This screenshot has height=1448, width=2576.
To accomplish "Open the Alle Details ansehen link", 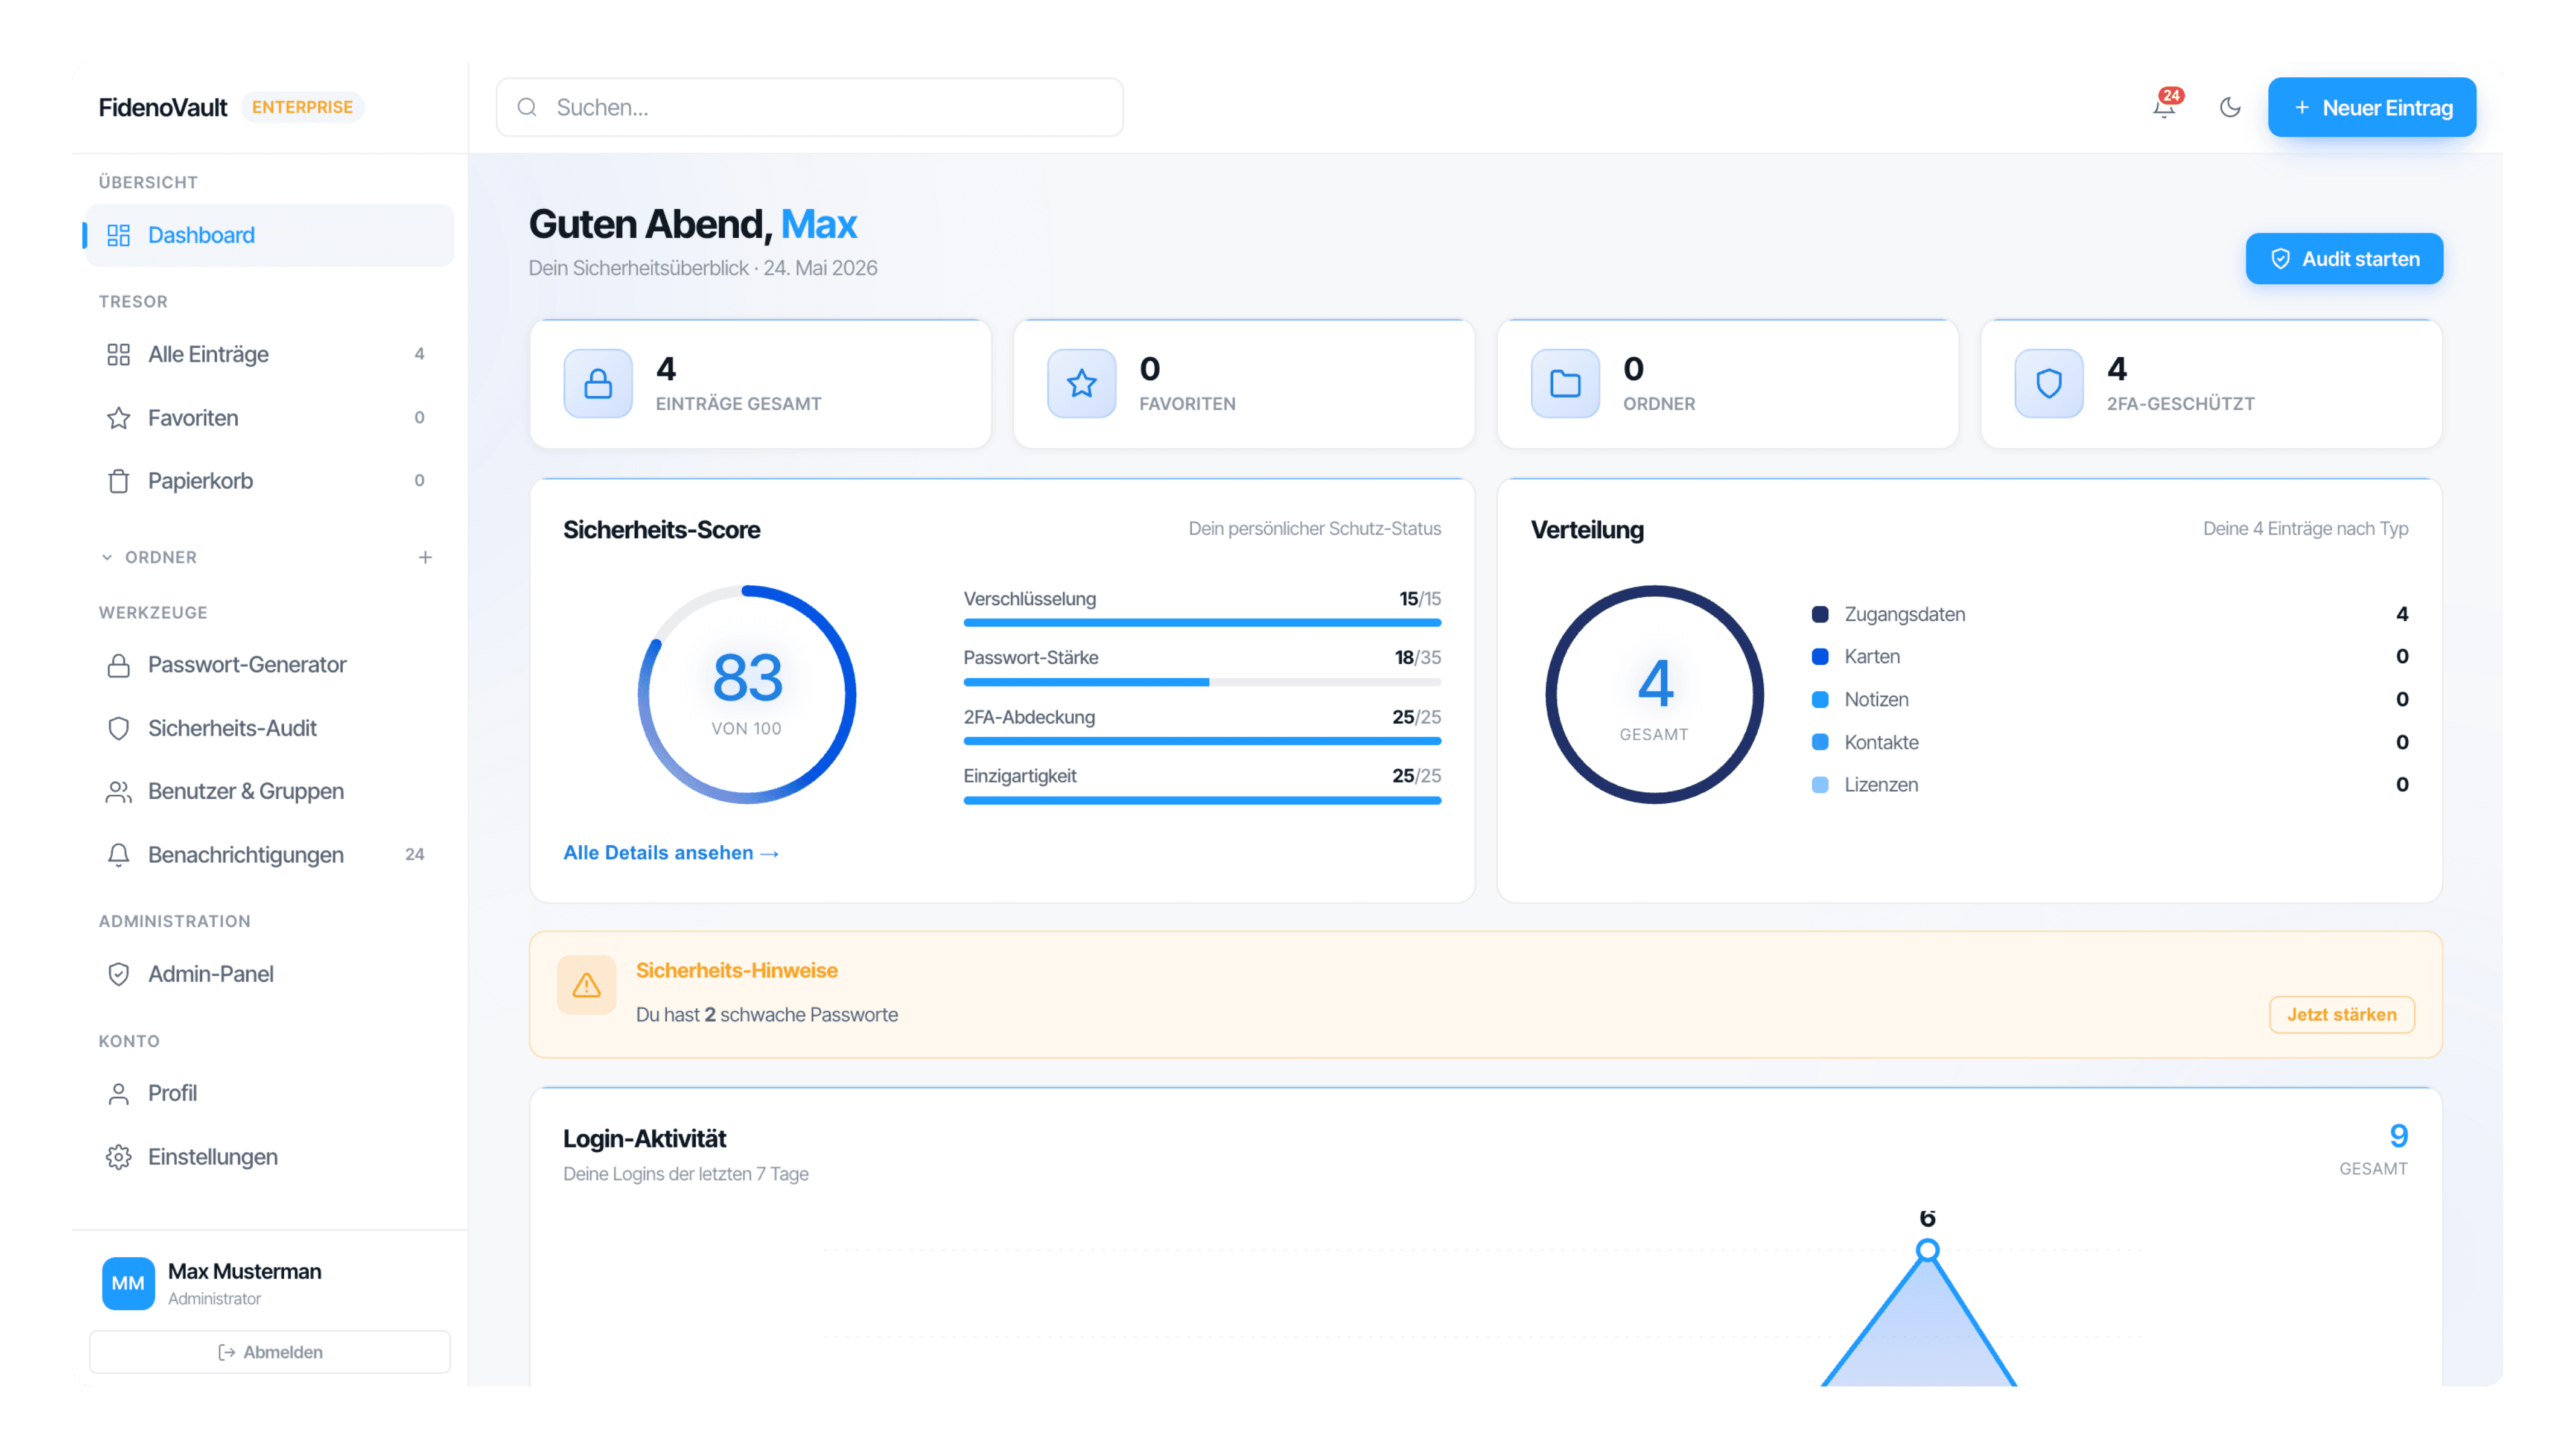I will pos(671,853).
